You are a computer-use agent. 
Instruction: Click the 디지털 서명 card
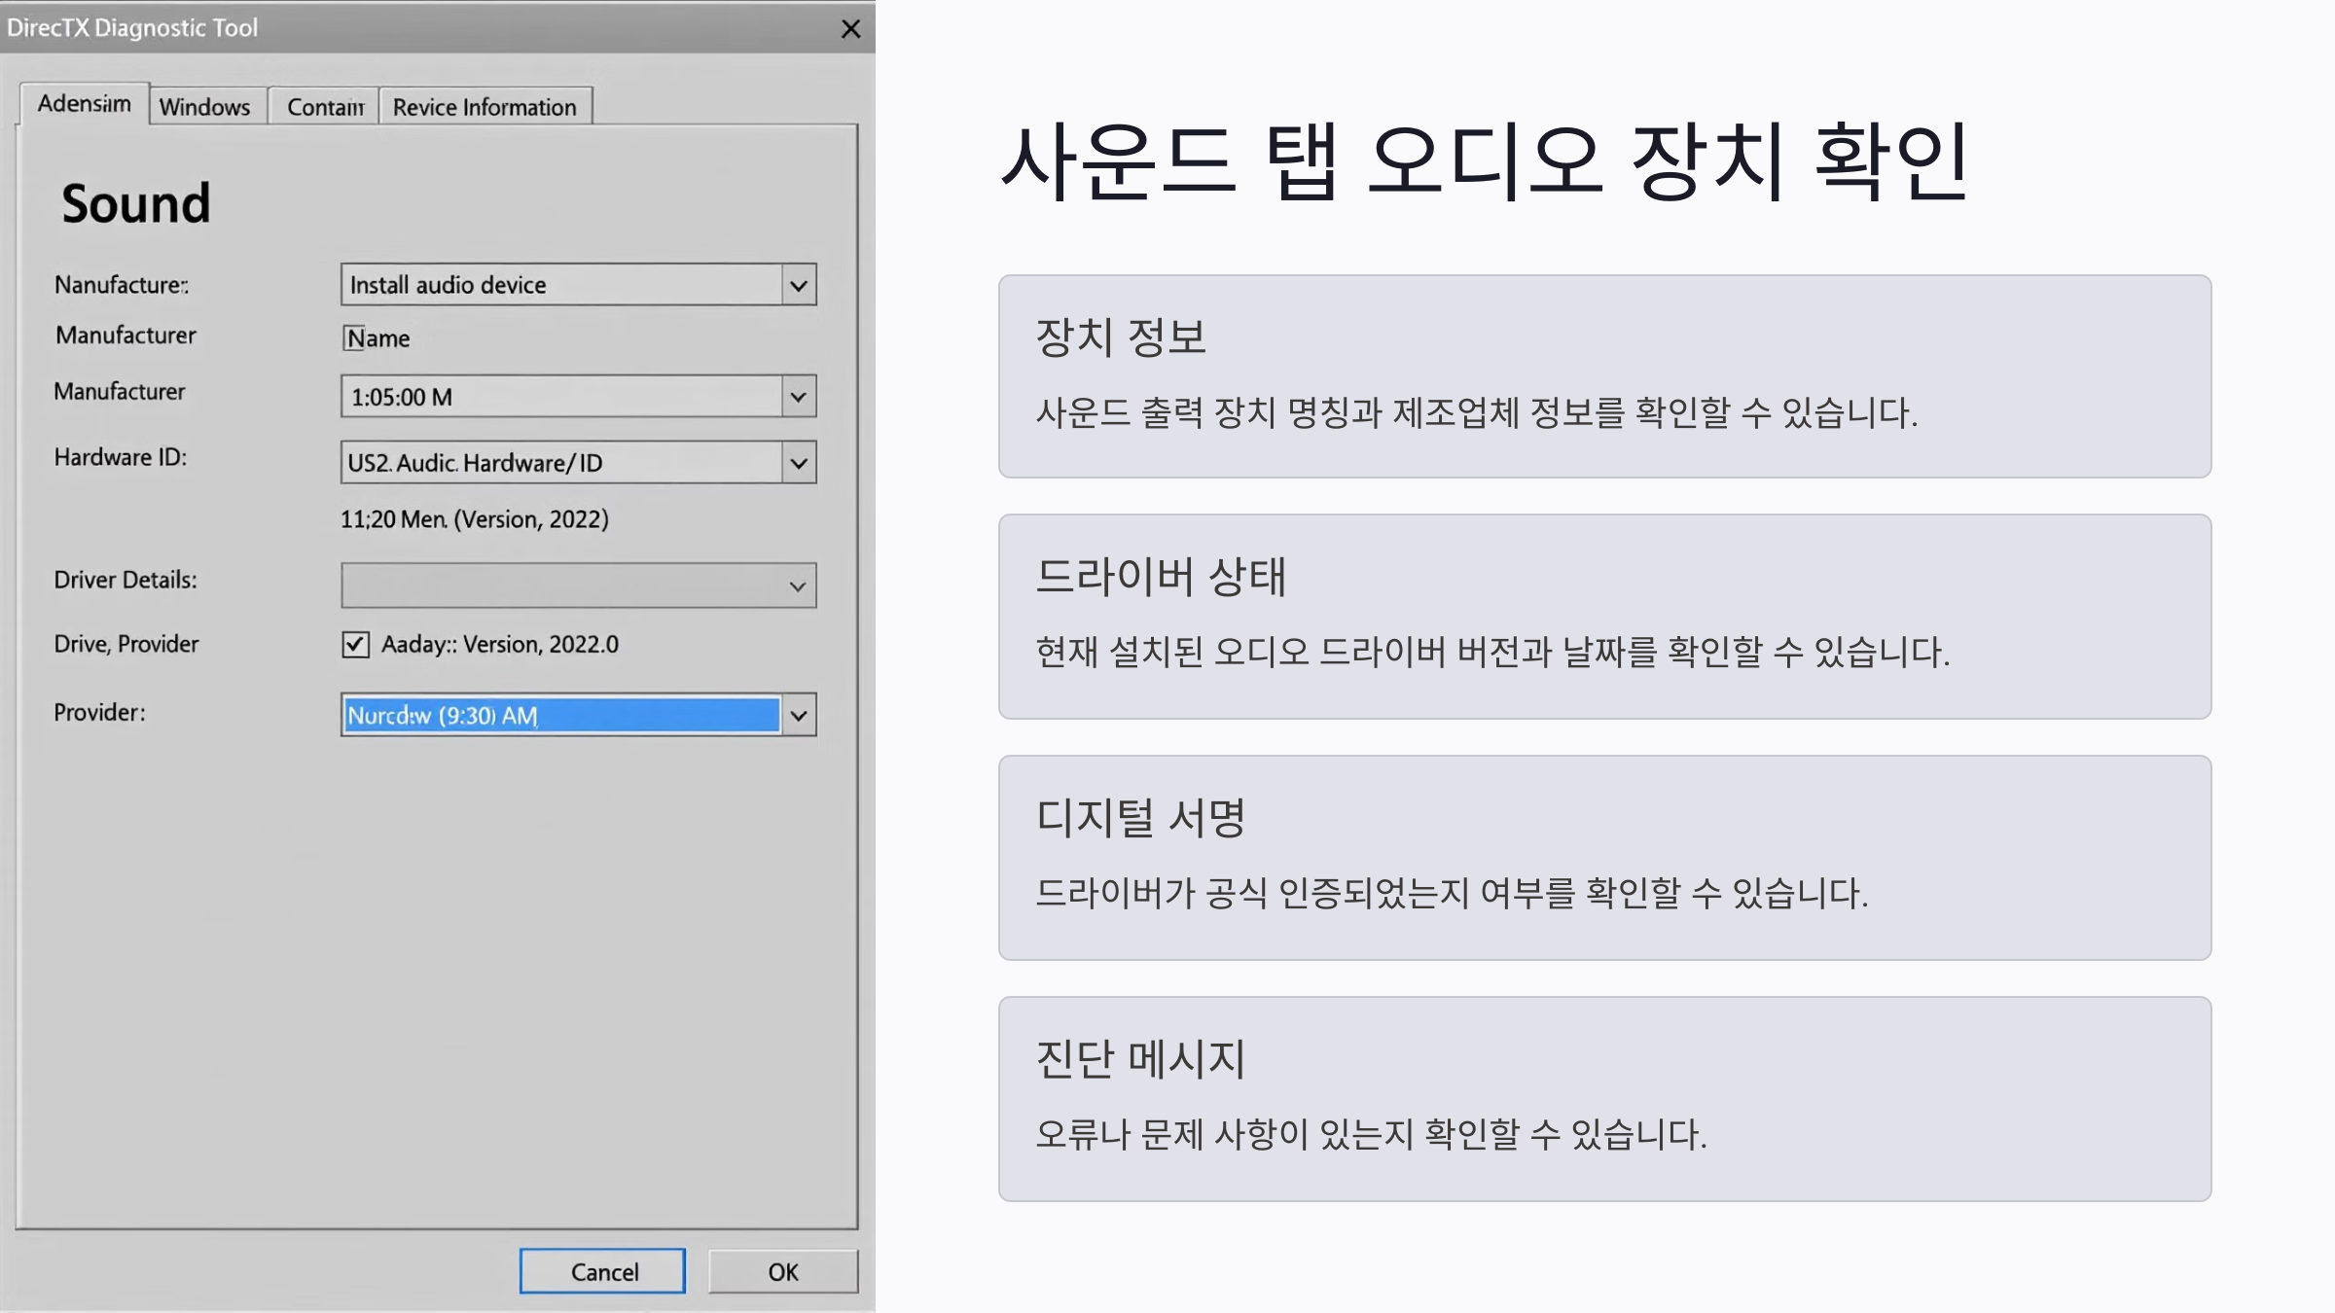click(1604, 858)
